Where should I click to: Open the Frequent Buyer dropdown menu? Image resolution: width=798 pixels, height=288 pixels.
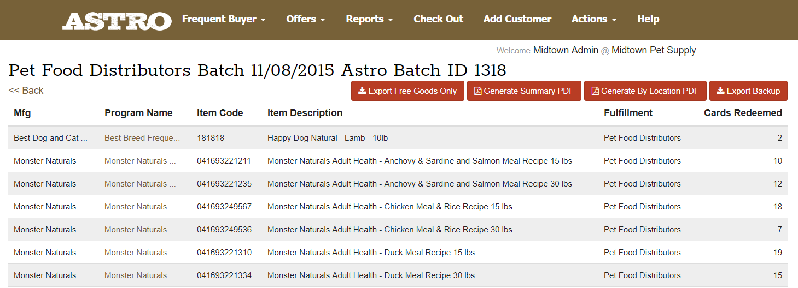pos(224,19)
